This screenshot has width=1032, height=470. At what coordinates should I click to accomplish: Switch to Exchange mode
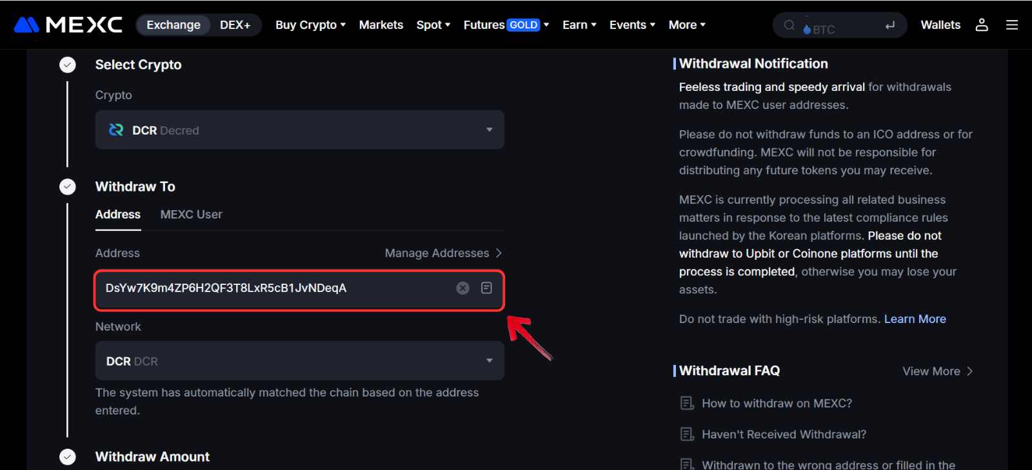click(174, 24)
